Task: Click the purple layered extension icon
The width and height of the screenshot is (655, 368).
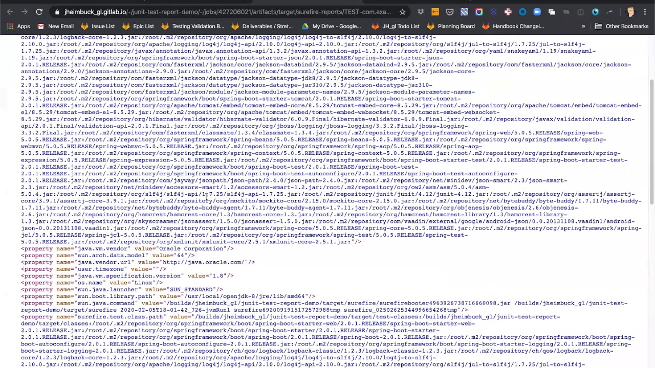Action: [x=493, y=12]
